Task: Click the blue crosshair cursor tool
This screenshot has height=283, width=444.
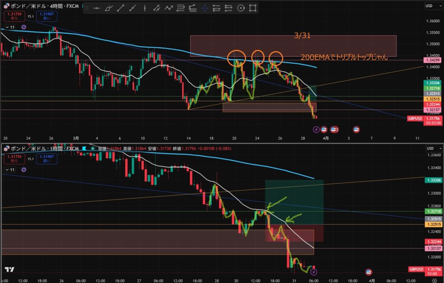Action: click(x=205, y=8)
